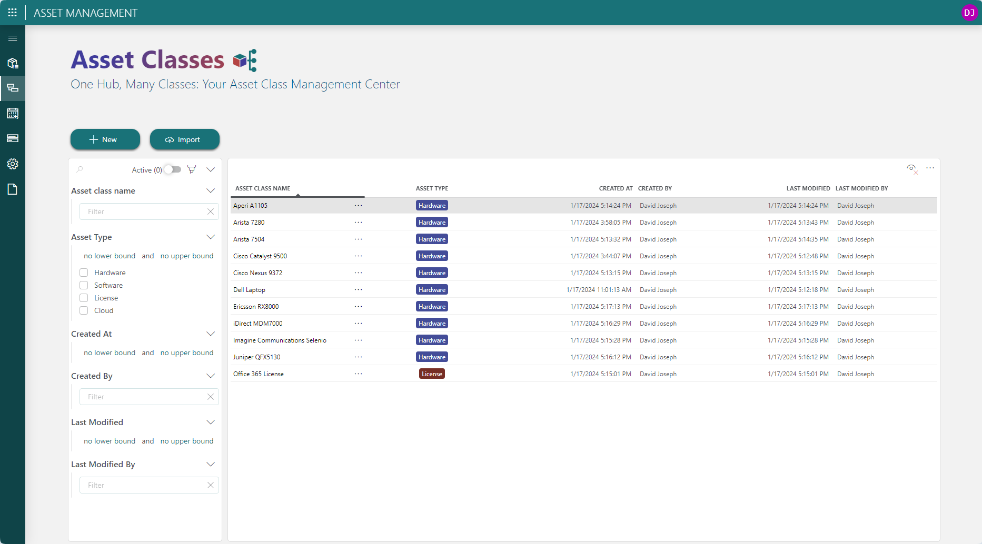The width and height of the screenshot is (982, 544).
Task: Open row menu for Dell Laptop
Action: point(358,289)
